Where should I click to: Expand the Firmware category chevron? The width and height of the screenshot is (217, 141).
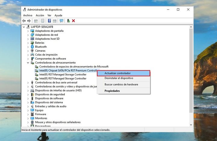tap(28, 115)
